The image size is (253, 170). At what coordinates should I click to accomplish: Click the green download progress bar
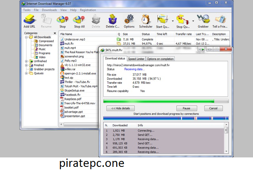[x=166, y=101]
